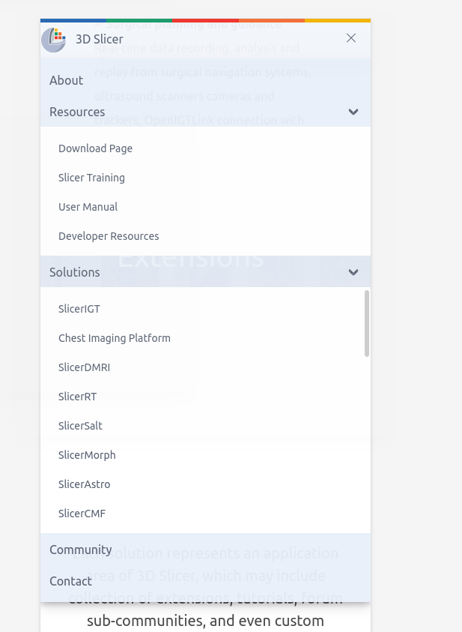The height and width of the screenshot is (632, 462).
Task: Close the navigation menu overlay
Action: pos(350,37)
